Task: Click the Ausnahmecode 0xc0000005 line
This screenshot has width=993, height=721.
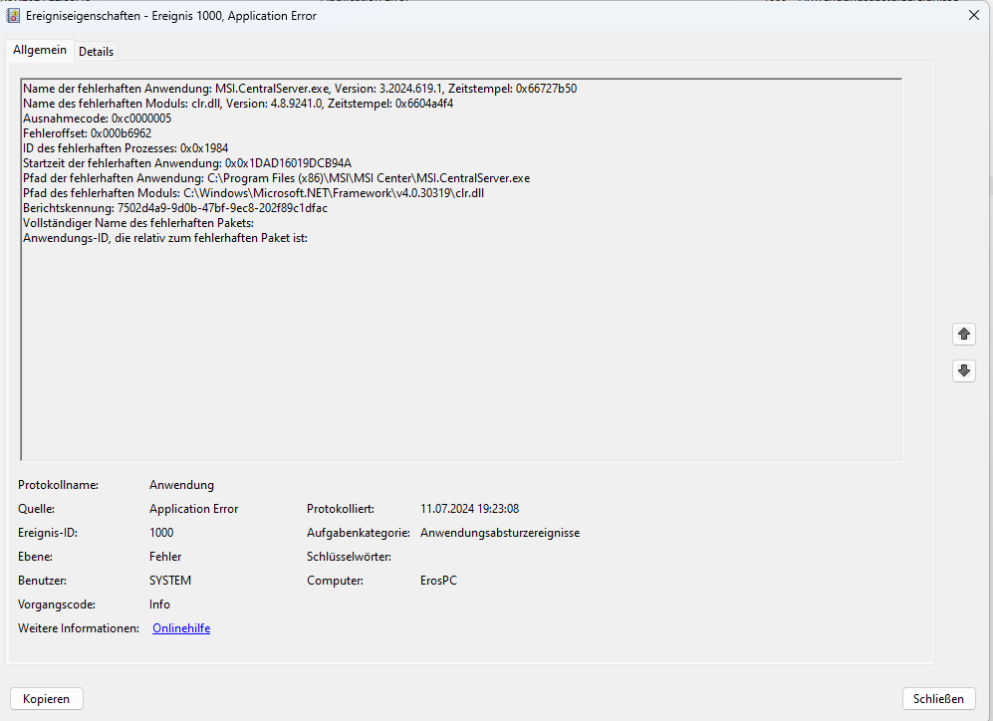Action: pos(97,119)
